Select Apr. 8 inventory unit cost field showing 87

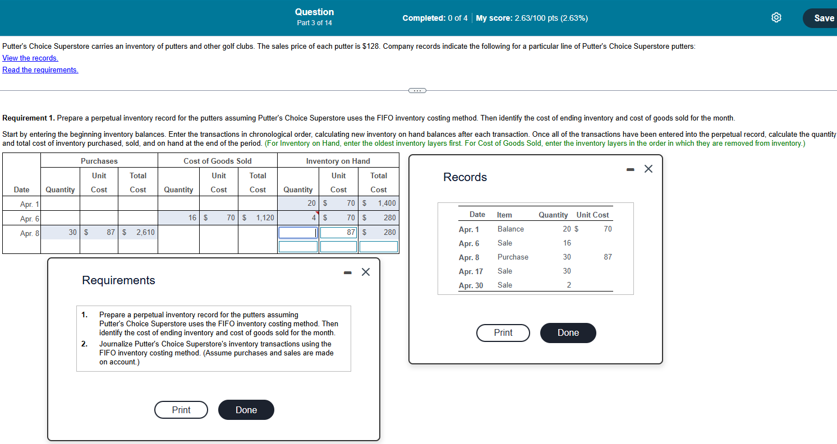click(338, 233)
